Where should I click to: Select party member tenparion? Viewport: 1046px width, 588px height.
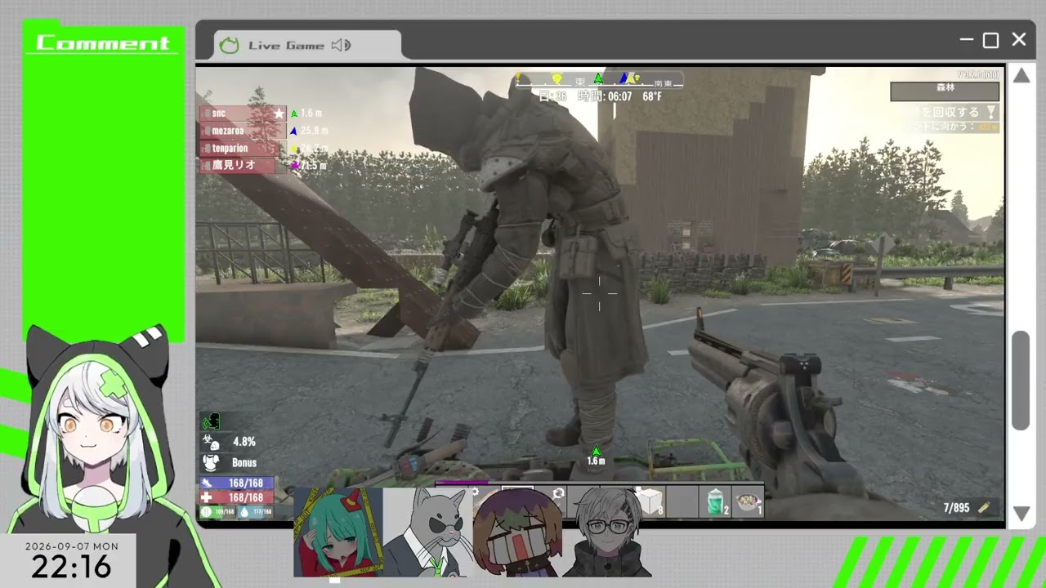click(x=243, y=148)
